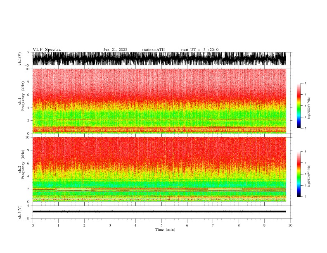The image size is (327, 253).
Task: Click the 'VLF Spectra' title text
Action: (47, 50)
